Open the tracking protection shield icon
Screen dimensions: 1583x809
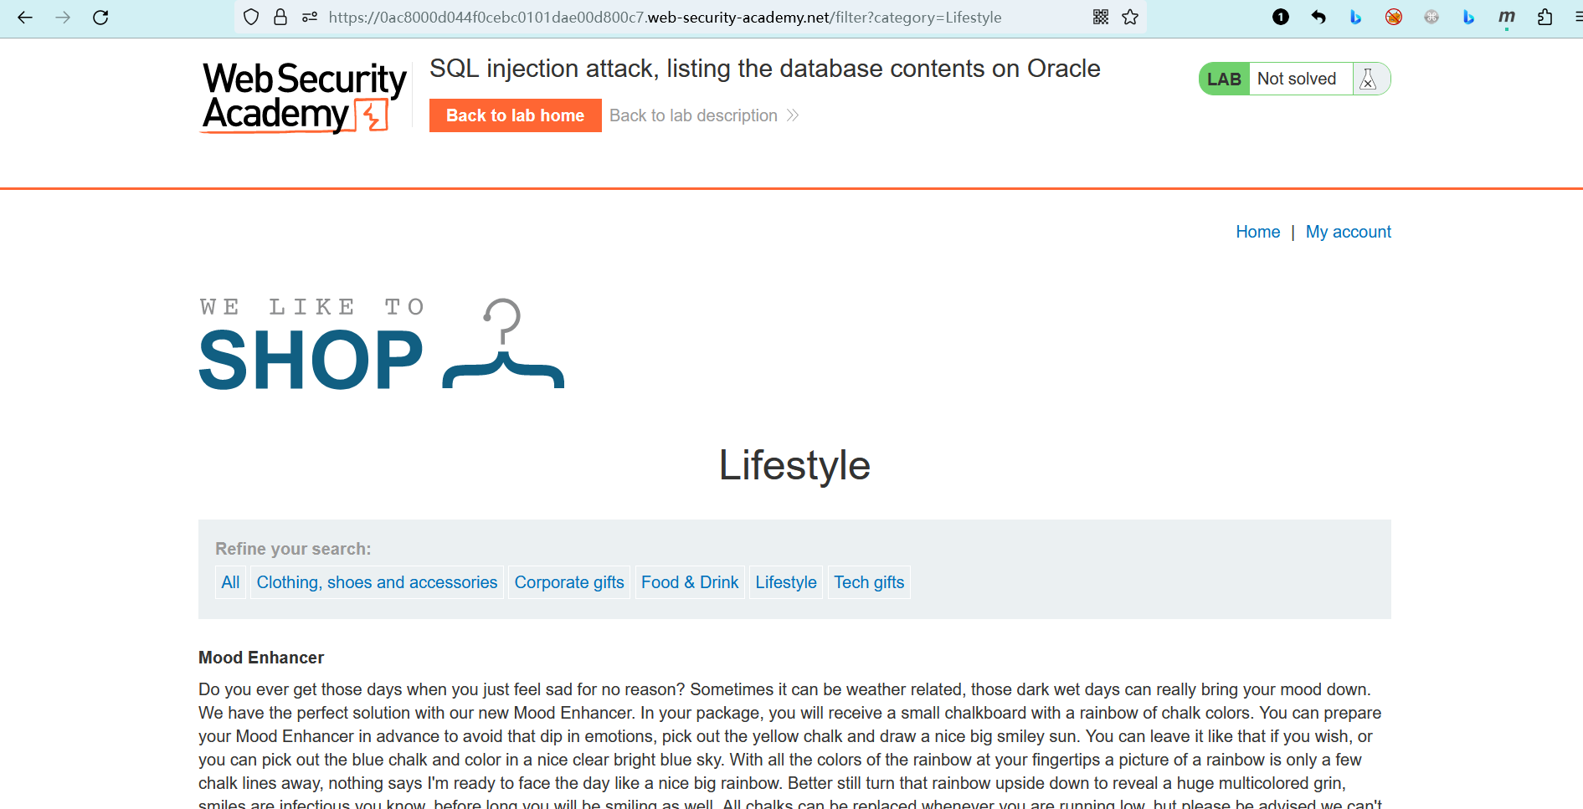[251, 18]
